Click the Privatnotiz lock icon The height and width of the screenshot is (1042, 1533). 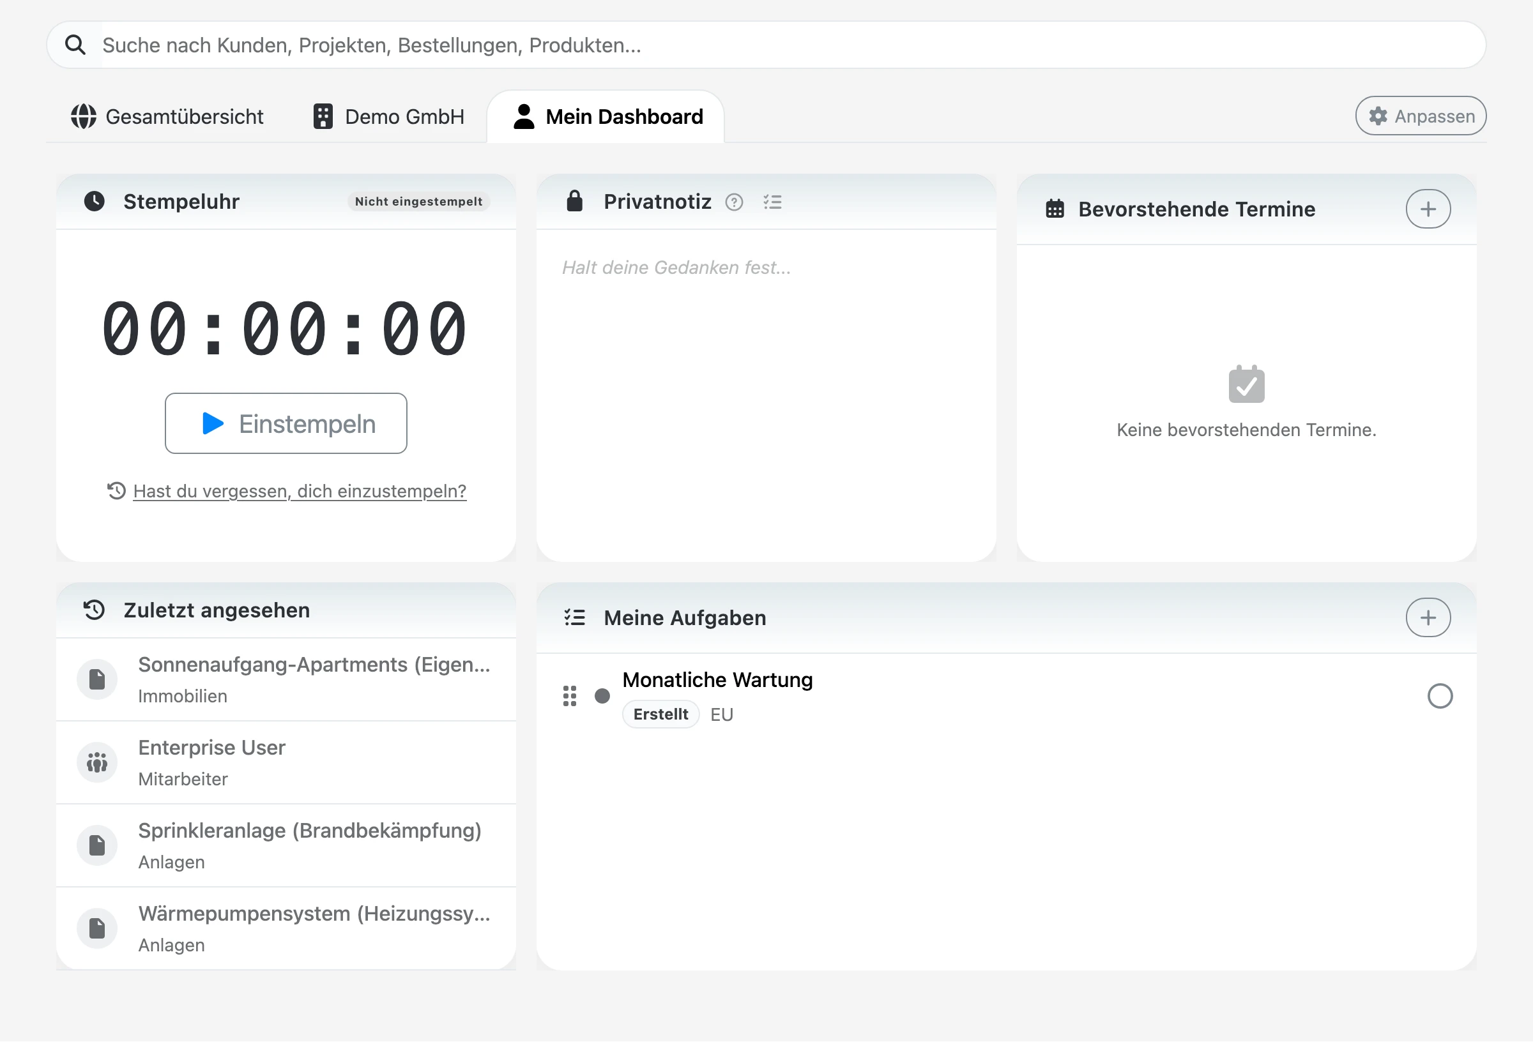(574, 202)
